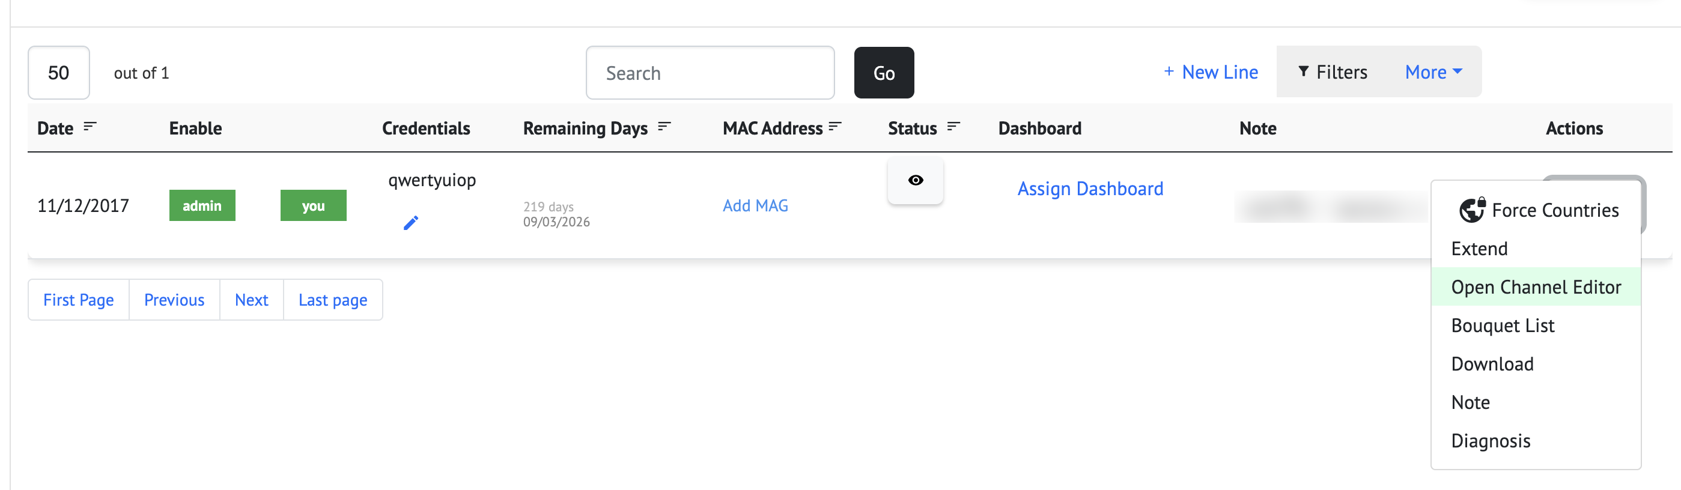Toggle the green admin enable badge
This screenshot has width=1681, height=490.
(x=202, y=205)
